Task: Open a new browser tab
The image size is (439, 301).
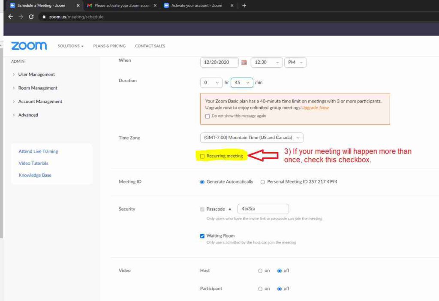Action: pos(244,5)
